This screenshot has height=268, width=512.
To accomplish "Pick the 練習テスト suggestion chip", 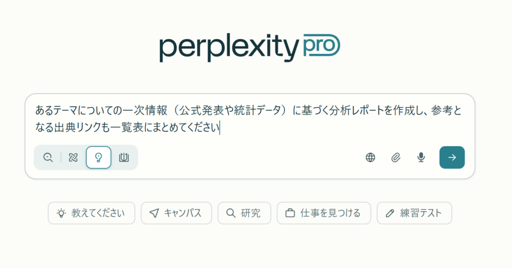I will point(414,213).
